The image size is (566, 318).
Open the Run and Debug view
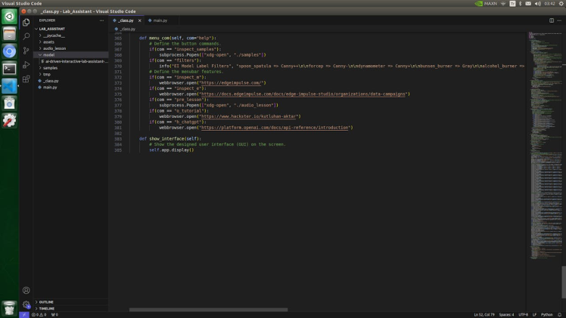click(26, 65)
